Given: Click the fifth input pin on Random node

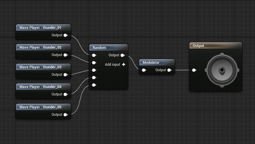Looking at the screenshot, I should coord(94,85).
